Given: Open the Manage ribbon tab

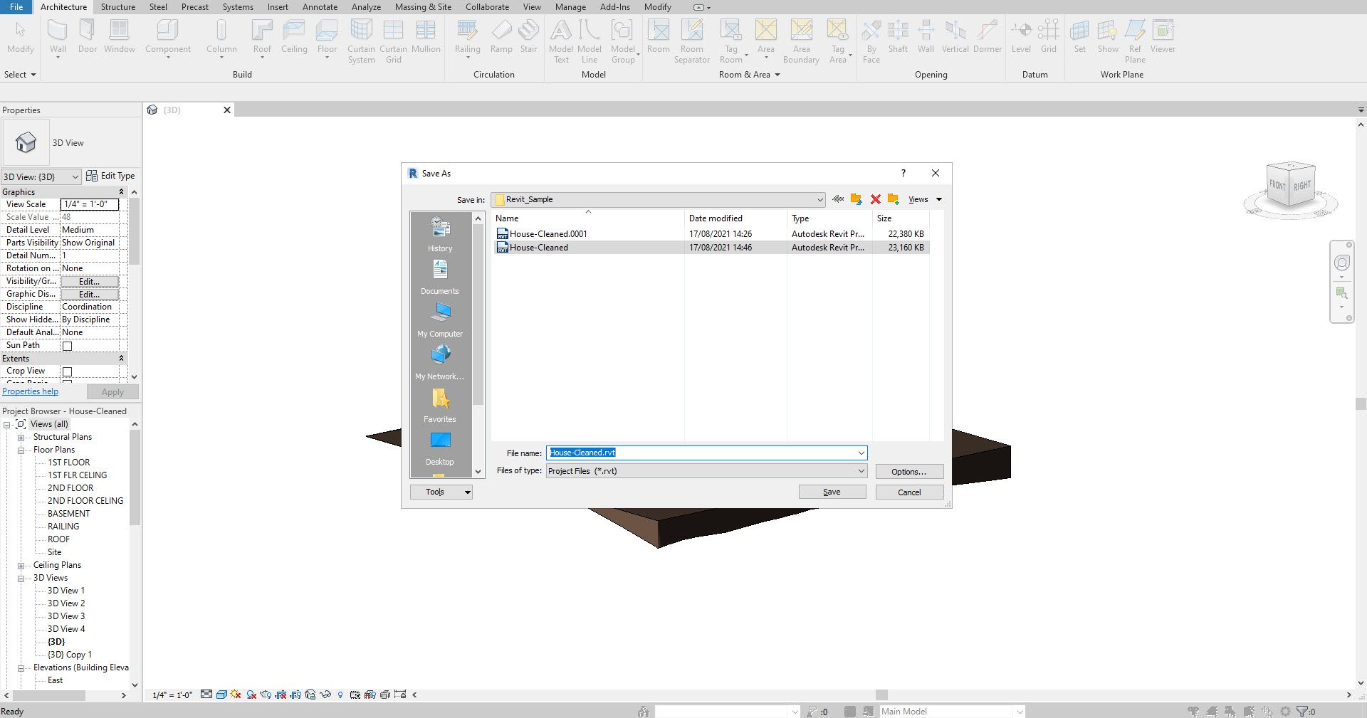Looking at the screenshot, I should click(x=570, y=7).
